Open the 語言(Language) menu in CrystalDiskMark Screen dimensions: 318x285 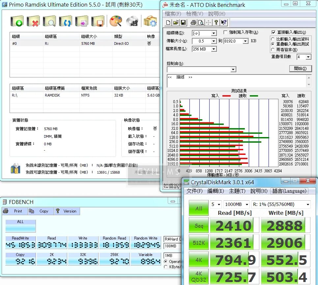(289, 191)
